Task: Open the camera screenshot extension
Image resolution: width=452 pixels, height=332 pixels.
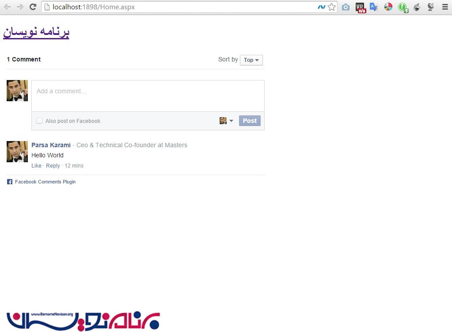Action: 346,7
